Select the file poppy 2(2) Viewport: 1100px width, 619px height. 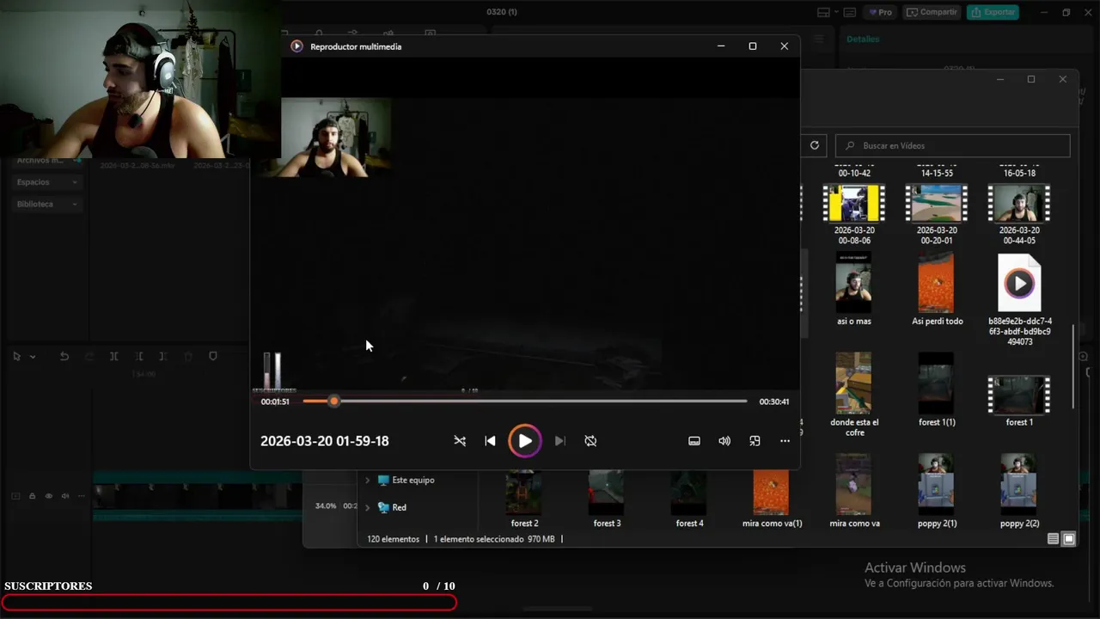click(1019, 491)
